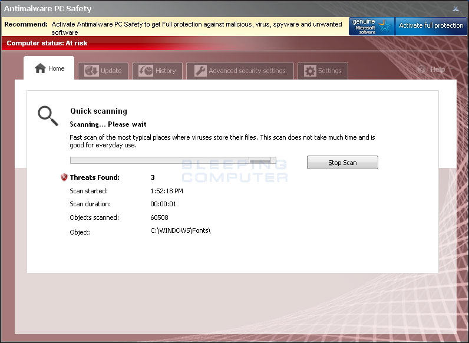The height and width of the screenshot is (343, 469).
Task: Click objects scanned value 60508
Action: [x=159, y=217]
